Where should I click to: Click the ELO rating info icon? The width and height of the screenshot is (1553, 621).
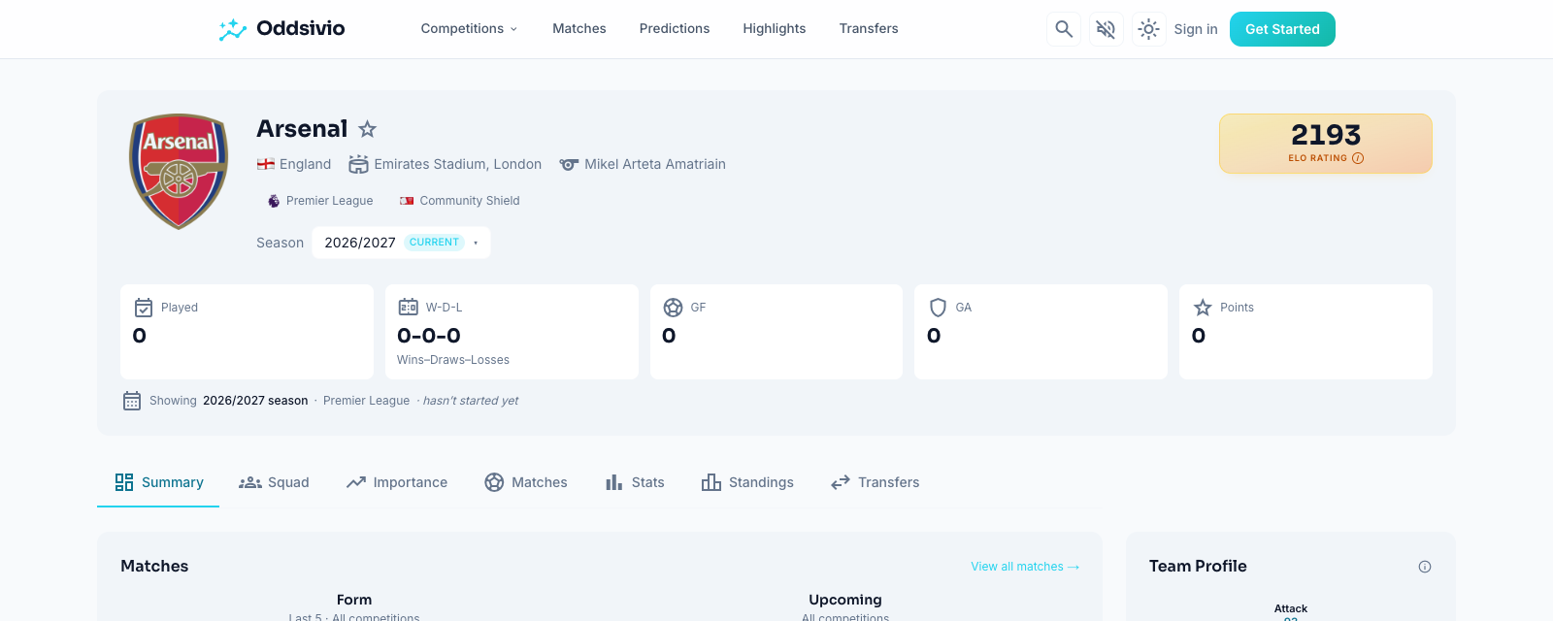(1358, 158)
